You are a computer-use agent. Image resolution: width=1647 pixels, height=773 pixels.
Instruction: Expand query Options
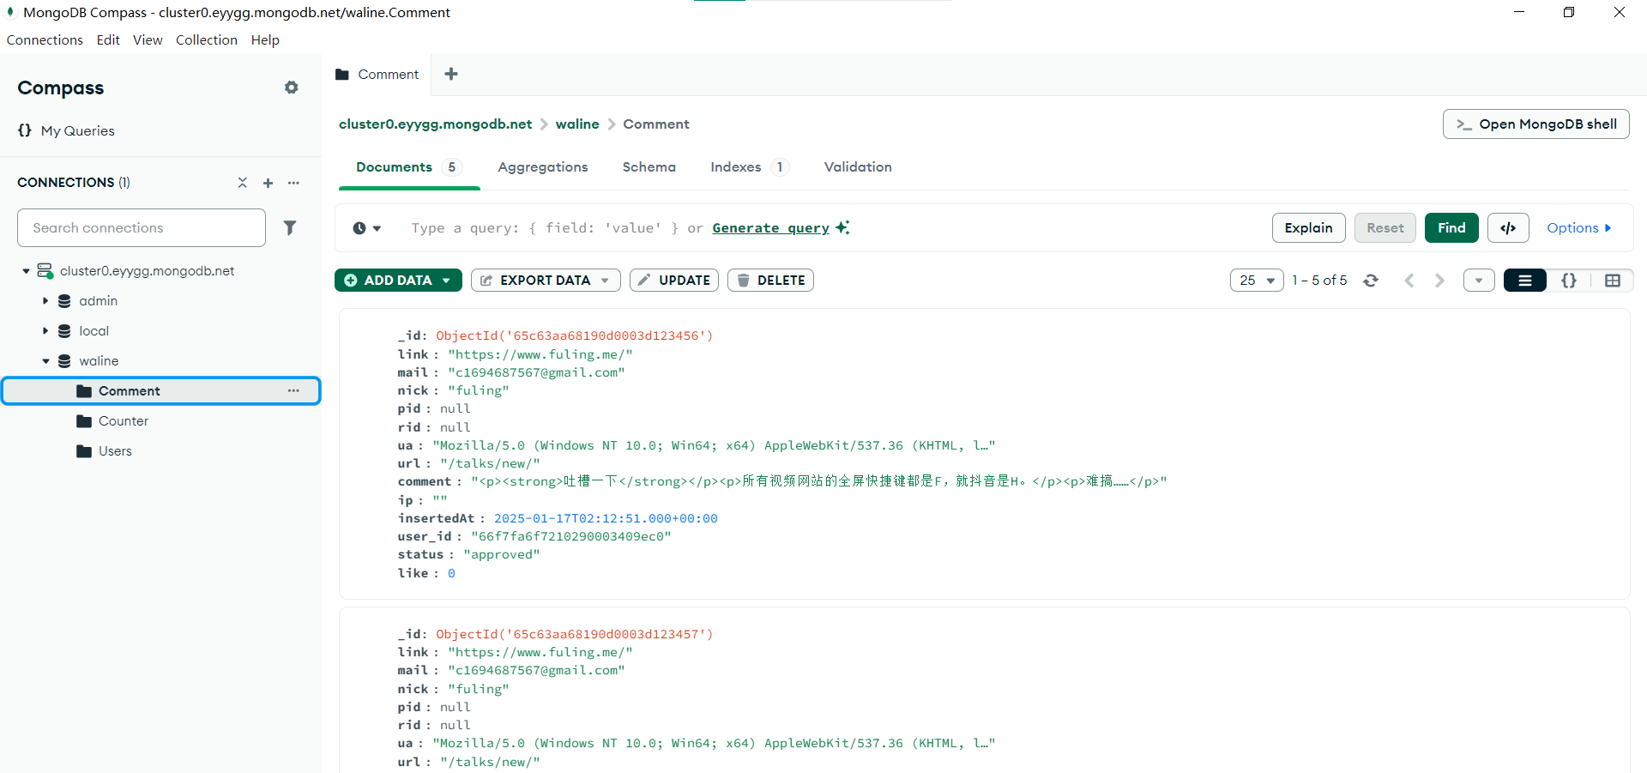[1579, 228]
